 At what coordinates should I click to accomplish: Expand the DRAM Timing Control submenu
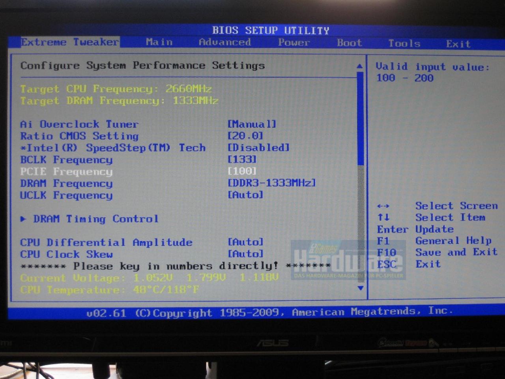(x=96, y=219)
